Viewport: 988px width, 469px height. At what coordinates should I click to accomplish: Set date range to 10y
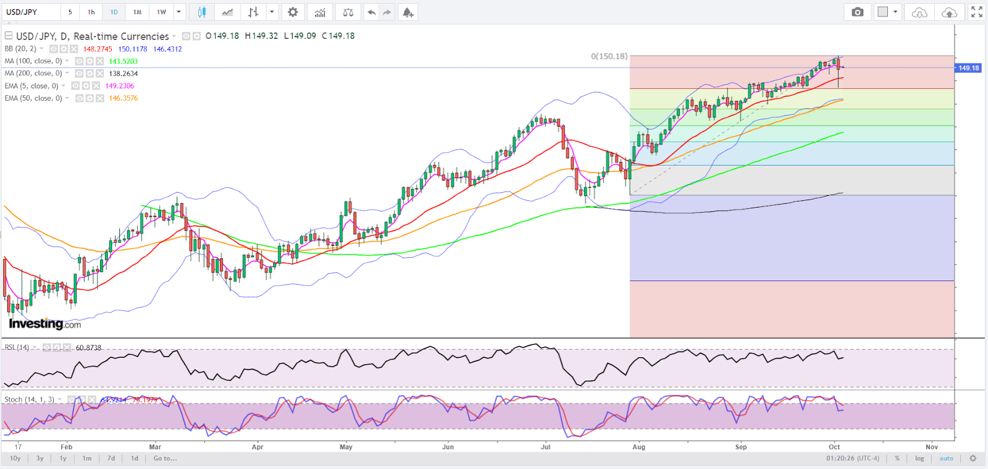[x=15, y=458]
